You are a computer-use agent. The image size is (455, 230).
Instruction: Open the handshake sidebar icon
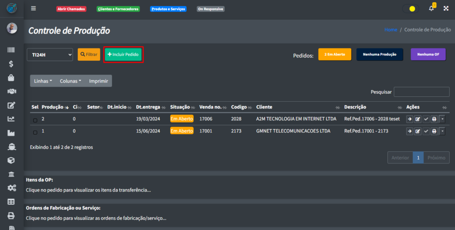[x=12, y=91]
